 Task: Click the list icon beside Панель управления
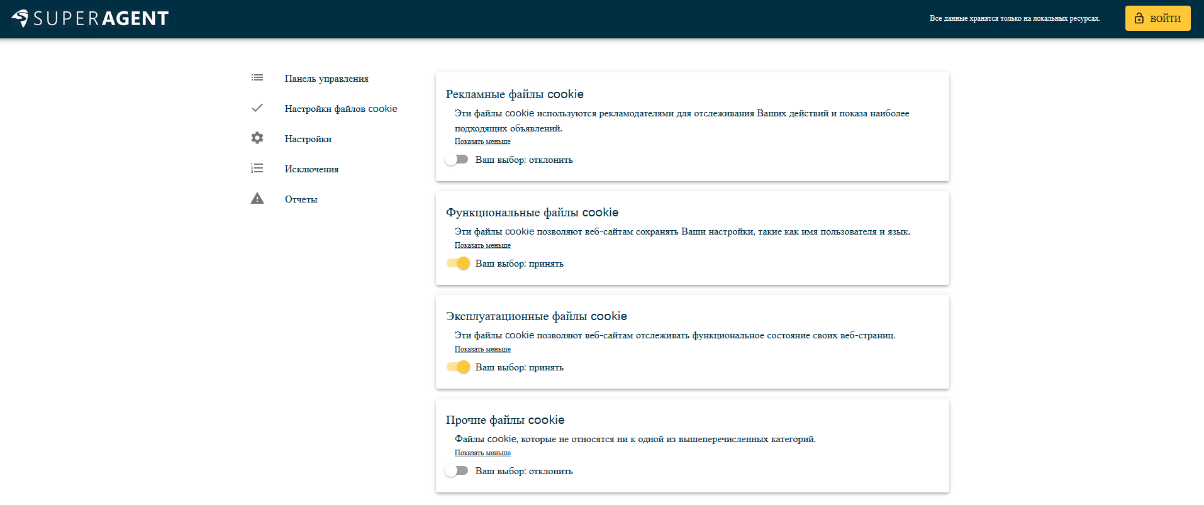(257, 78)
